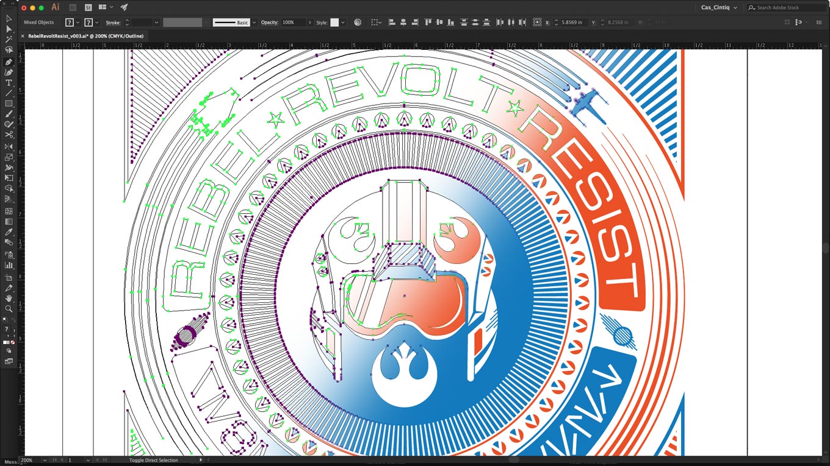This screenshot has height=466, width=830.
Task: Open the Recolor Artwork wheel
Action: (x=358, y=23)
